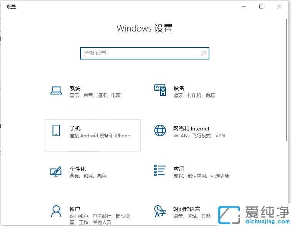
Task: Open the 应用 settings title
Action: 179,169
